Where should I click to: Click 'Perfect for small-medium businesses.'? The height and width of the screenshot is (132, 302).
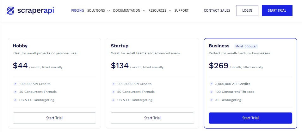click(x=240, y=53)
